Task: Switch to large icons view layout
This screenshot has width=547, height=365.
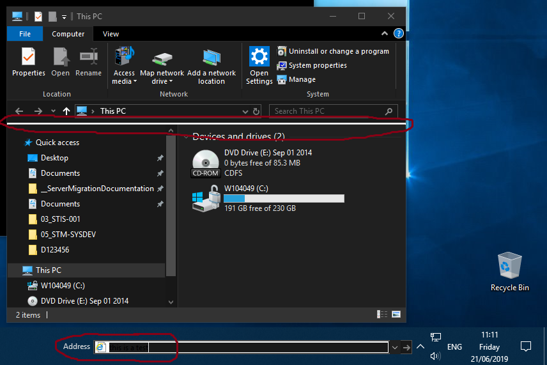Action: click(x=396, y=315)
